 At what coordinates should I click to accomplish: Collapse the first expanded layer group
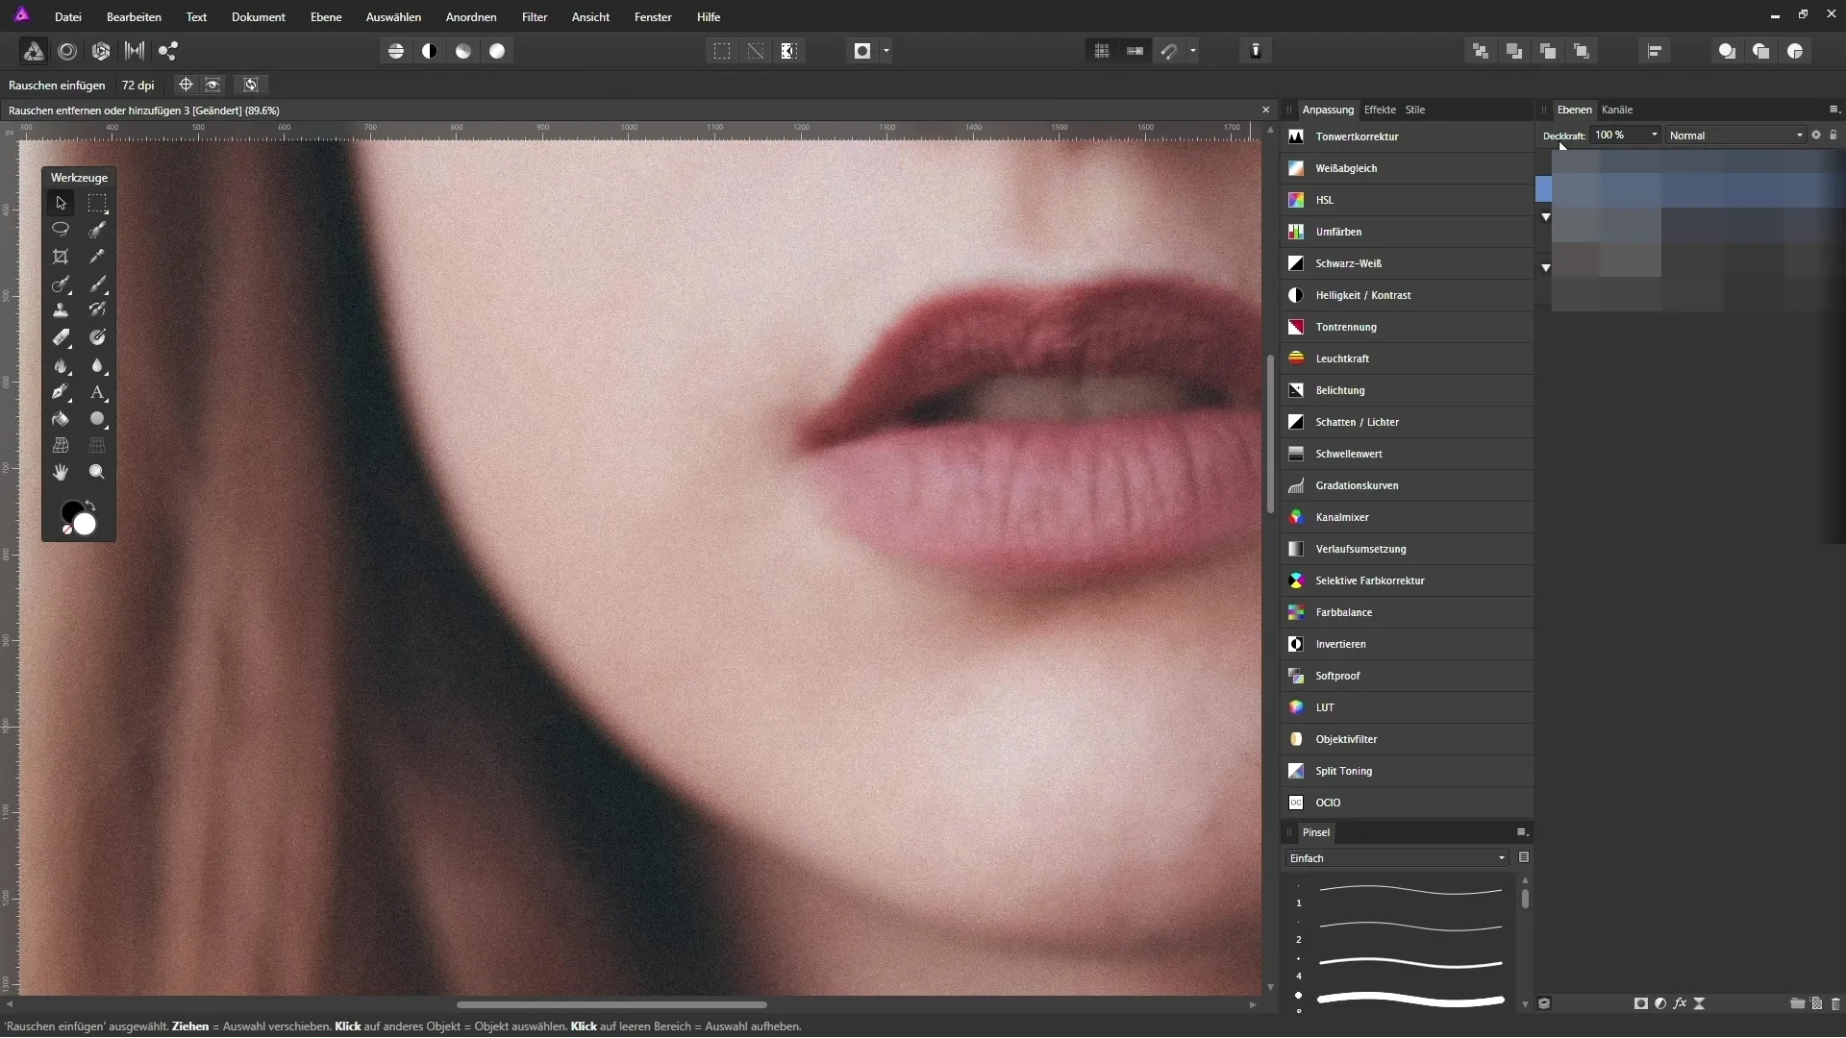click(x=1545, y=217)
